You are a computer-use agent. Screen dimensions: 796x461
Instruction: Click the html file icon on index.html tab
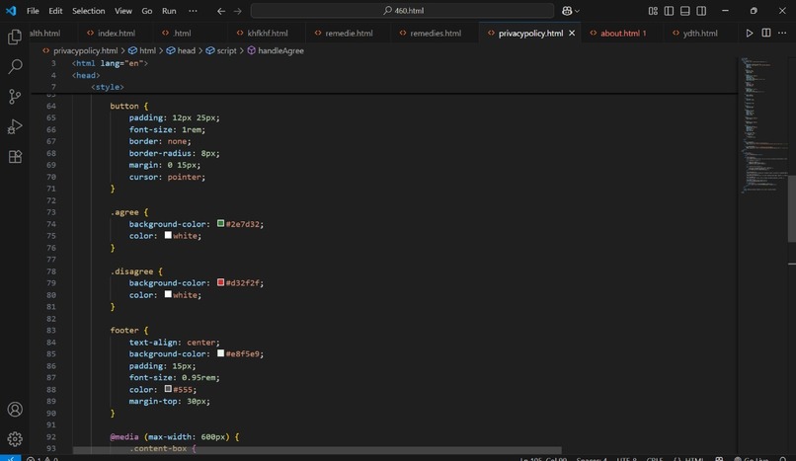[x=90, y=33]
